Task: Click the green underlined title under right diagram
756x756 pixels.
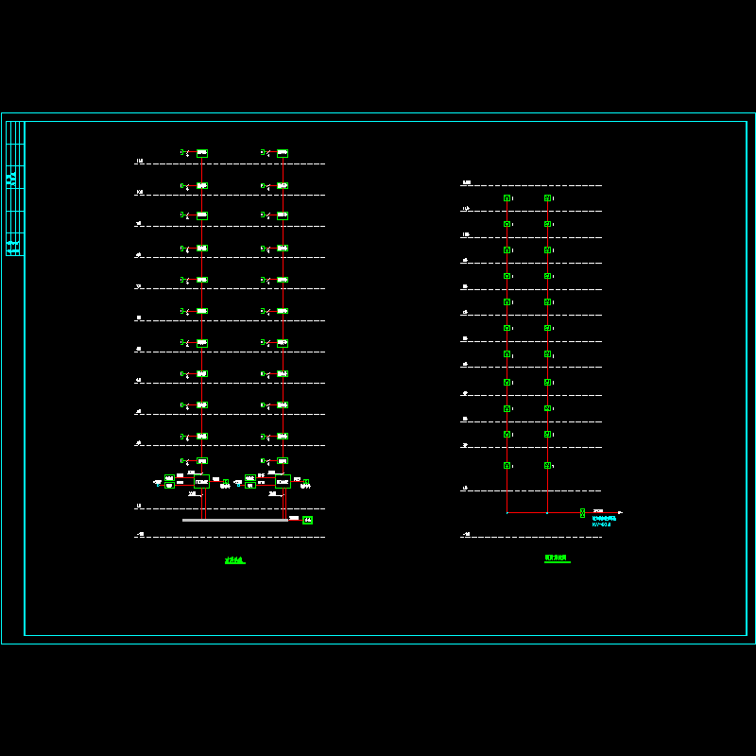Action: [x=557, y=558]
